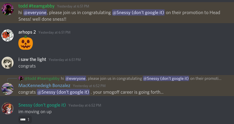The image size is (234, 124).
Task: Click green 'Snessy (don't google it)' author name
Action: (42, 105)
